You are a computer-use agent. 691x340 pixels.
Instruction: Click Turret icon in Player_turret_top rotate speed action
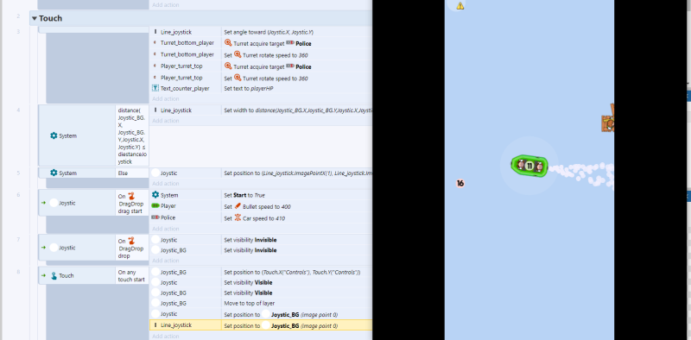coord(238,78)
